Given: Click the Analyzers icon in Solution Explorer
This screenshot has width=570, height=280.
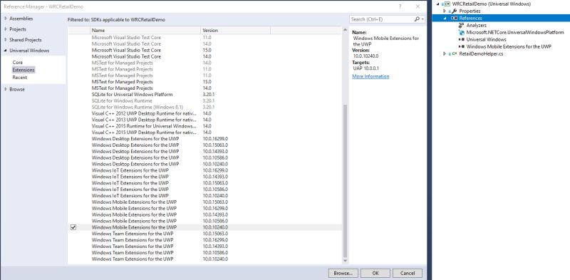Looking at the screenshot, I should pos(462,26).
